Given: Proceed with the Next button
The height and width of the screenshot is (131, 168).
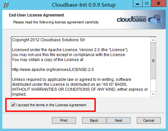Looking at the screenshot, I should 119,120.
